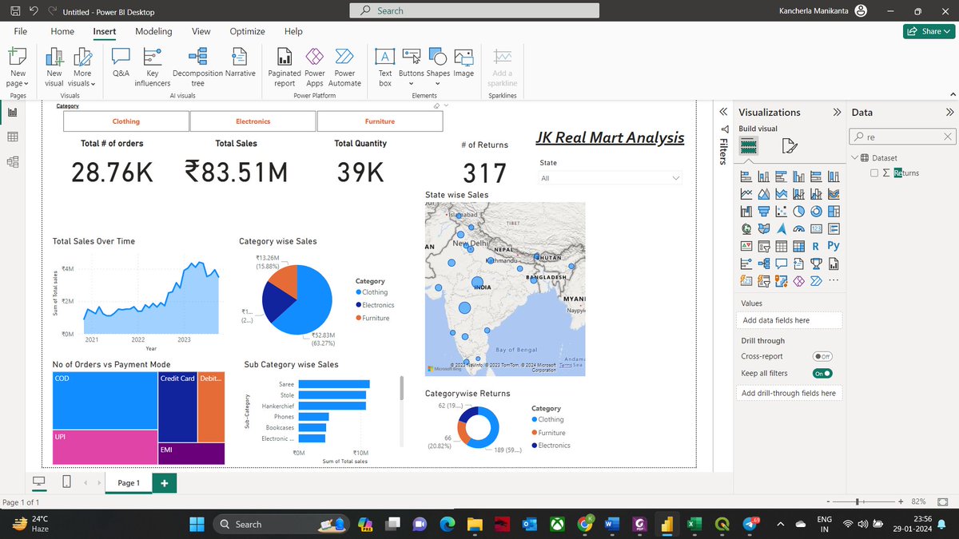Filter by the Electronics category button
This screenshot has height=539, width=959.
pyautogui.click(x=253, y=121)
